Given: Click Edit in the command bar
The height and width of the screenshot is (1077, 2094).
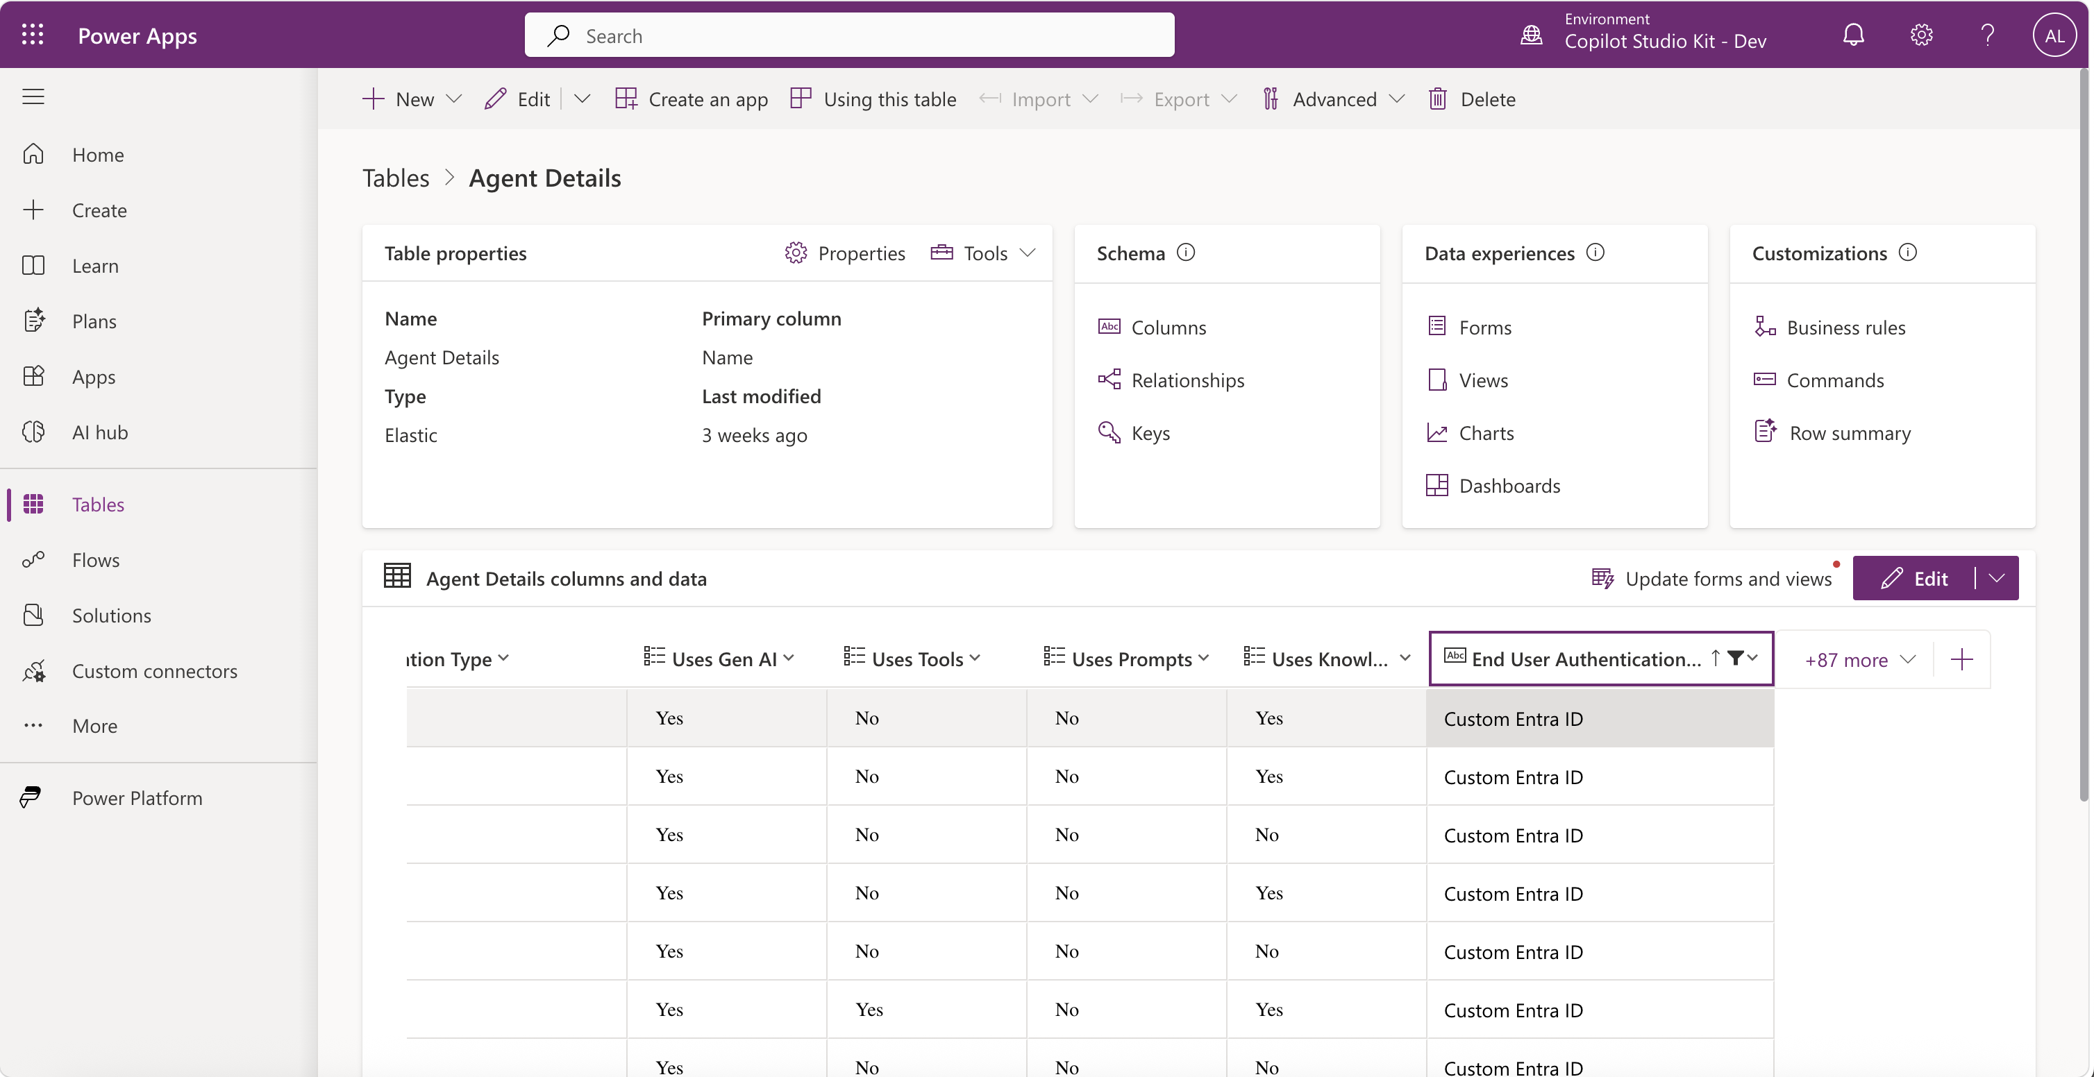Looking at the screenshot, I should pyautogui.click(x=518, y=99).
